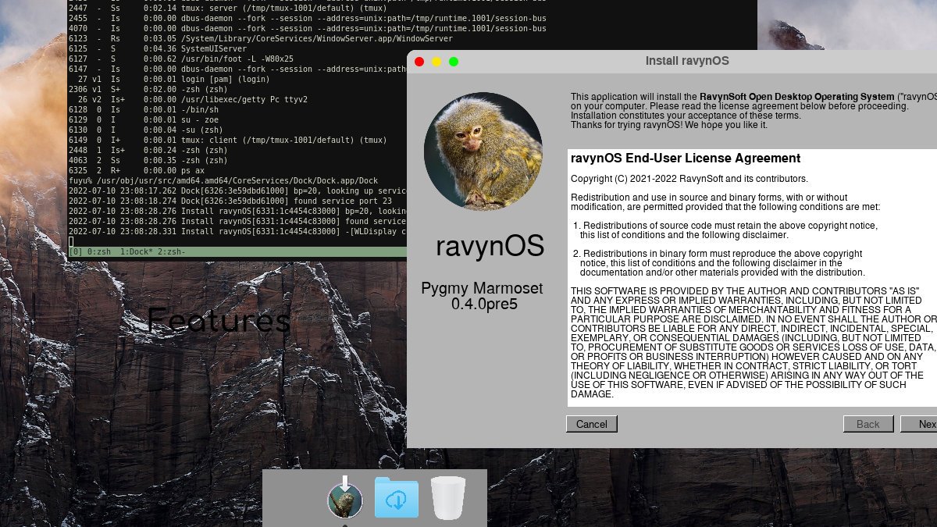Open the Downloads folder in the dock
The width and height of the screenshot is (937, 527).
click(397, 498)
